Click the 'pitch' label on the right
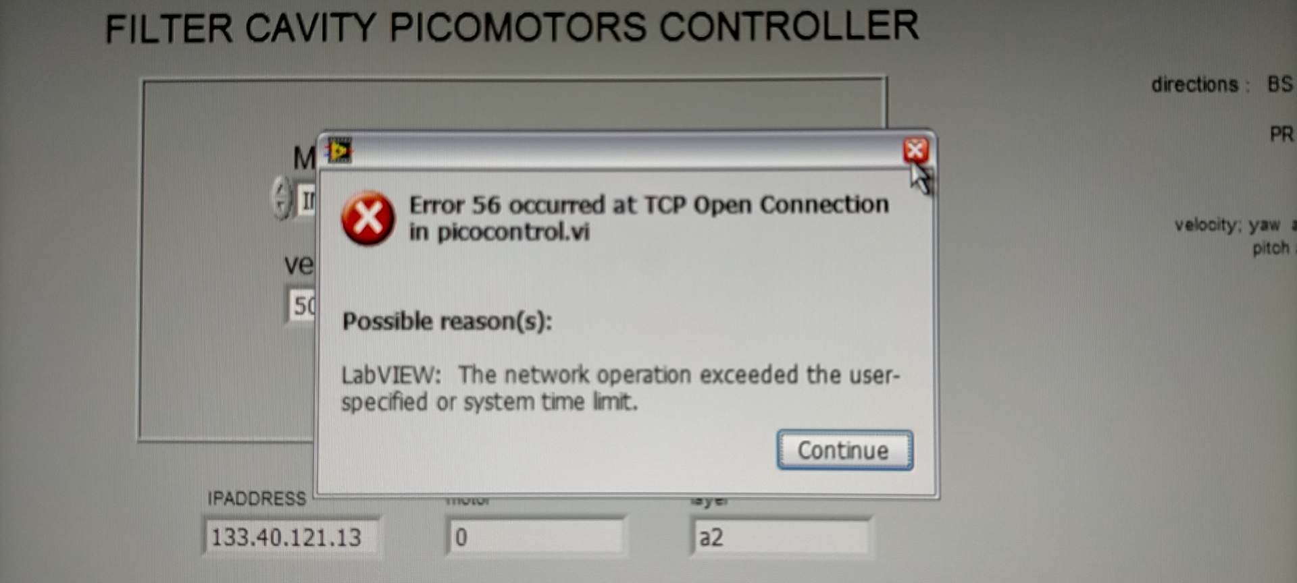1297x583 pixels. coord(1271,248)
